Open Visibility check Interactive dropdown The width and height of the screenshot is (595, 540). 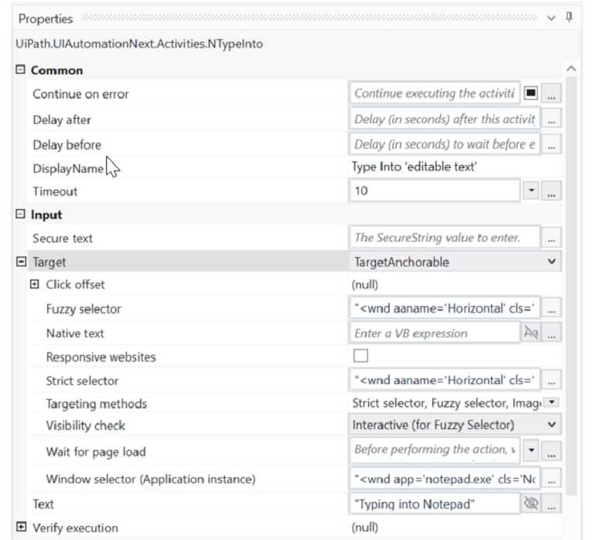pos(552,425)
